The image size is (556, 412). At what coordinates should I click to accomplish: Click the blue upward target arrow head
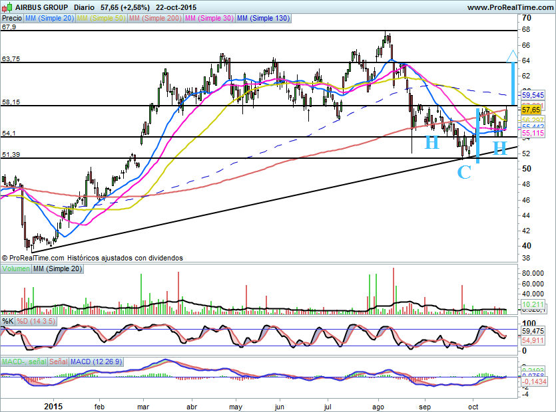(511, 54)
